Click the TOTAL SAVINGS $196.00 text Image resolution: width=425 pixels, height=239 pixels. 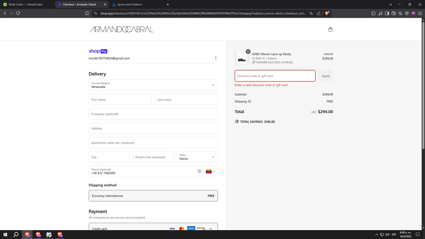258,122
